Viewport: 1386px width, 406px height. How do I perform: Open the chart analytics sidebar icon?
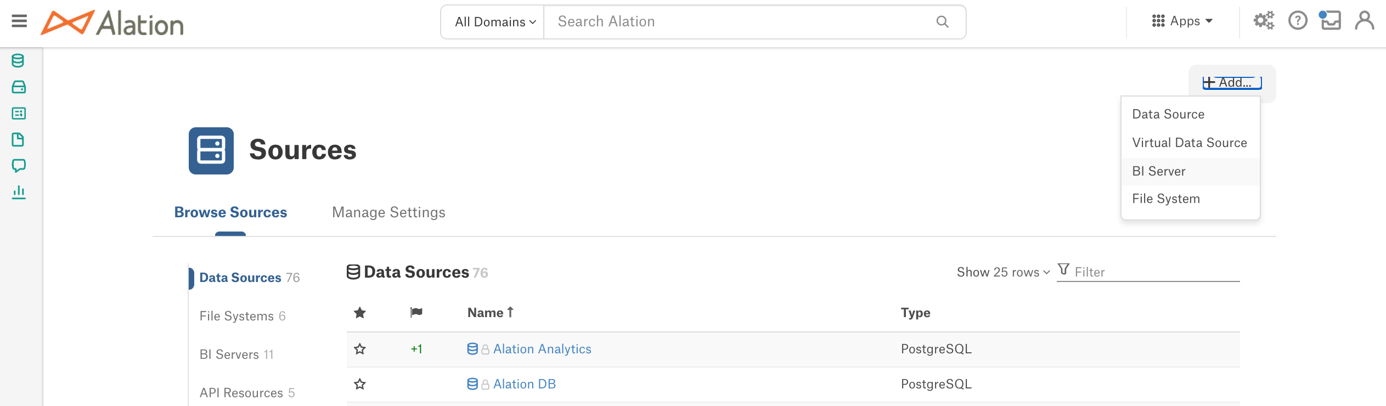click(x=19, y=192)
